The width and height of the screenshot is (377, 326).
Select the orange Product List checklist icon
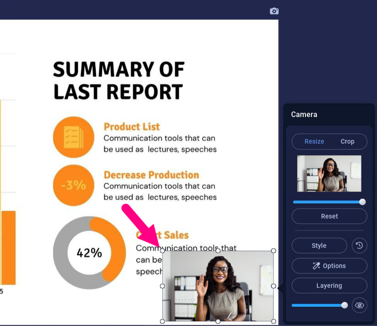(x=73, y=137)
